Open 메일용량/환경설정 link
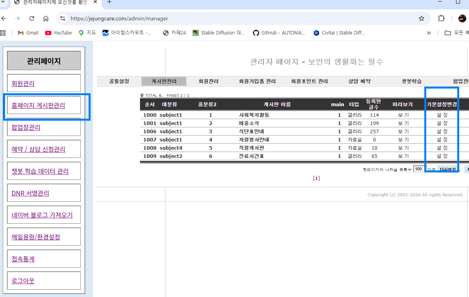This screenshot has height=297, width=469. [36, 237]
